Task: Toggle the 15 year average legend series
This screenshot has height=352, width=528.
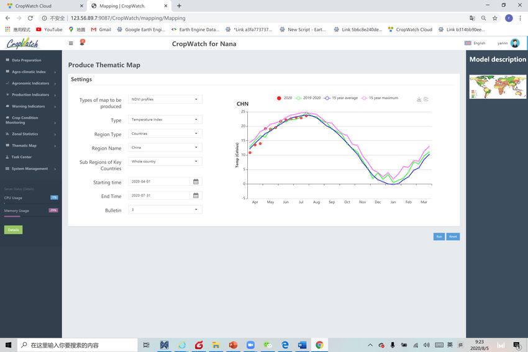Action: pos(341,98)
